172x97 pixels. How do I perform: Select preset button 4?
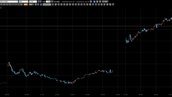pyautogui.click(x=4, y=5)
